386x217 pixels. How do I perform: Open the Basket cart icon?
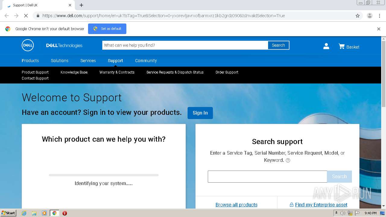tap(341, 46)
